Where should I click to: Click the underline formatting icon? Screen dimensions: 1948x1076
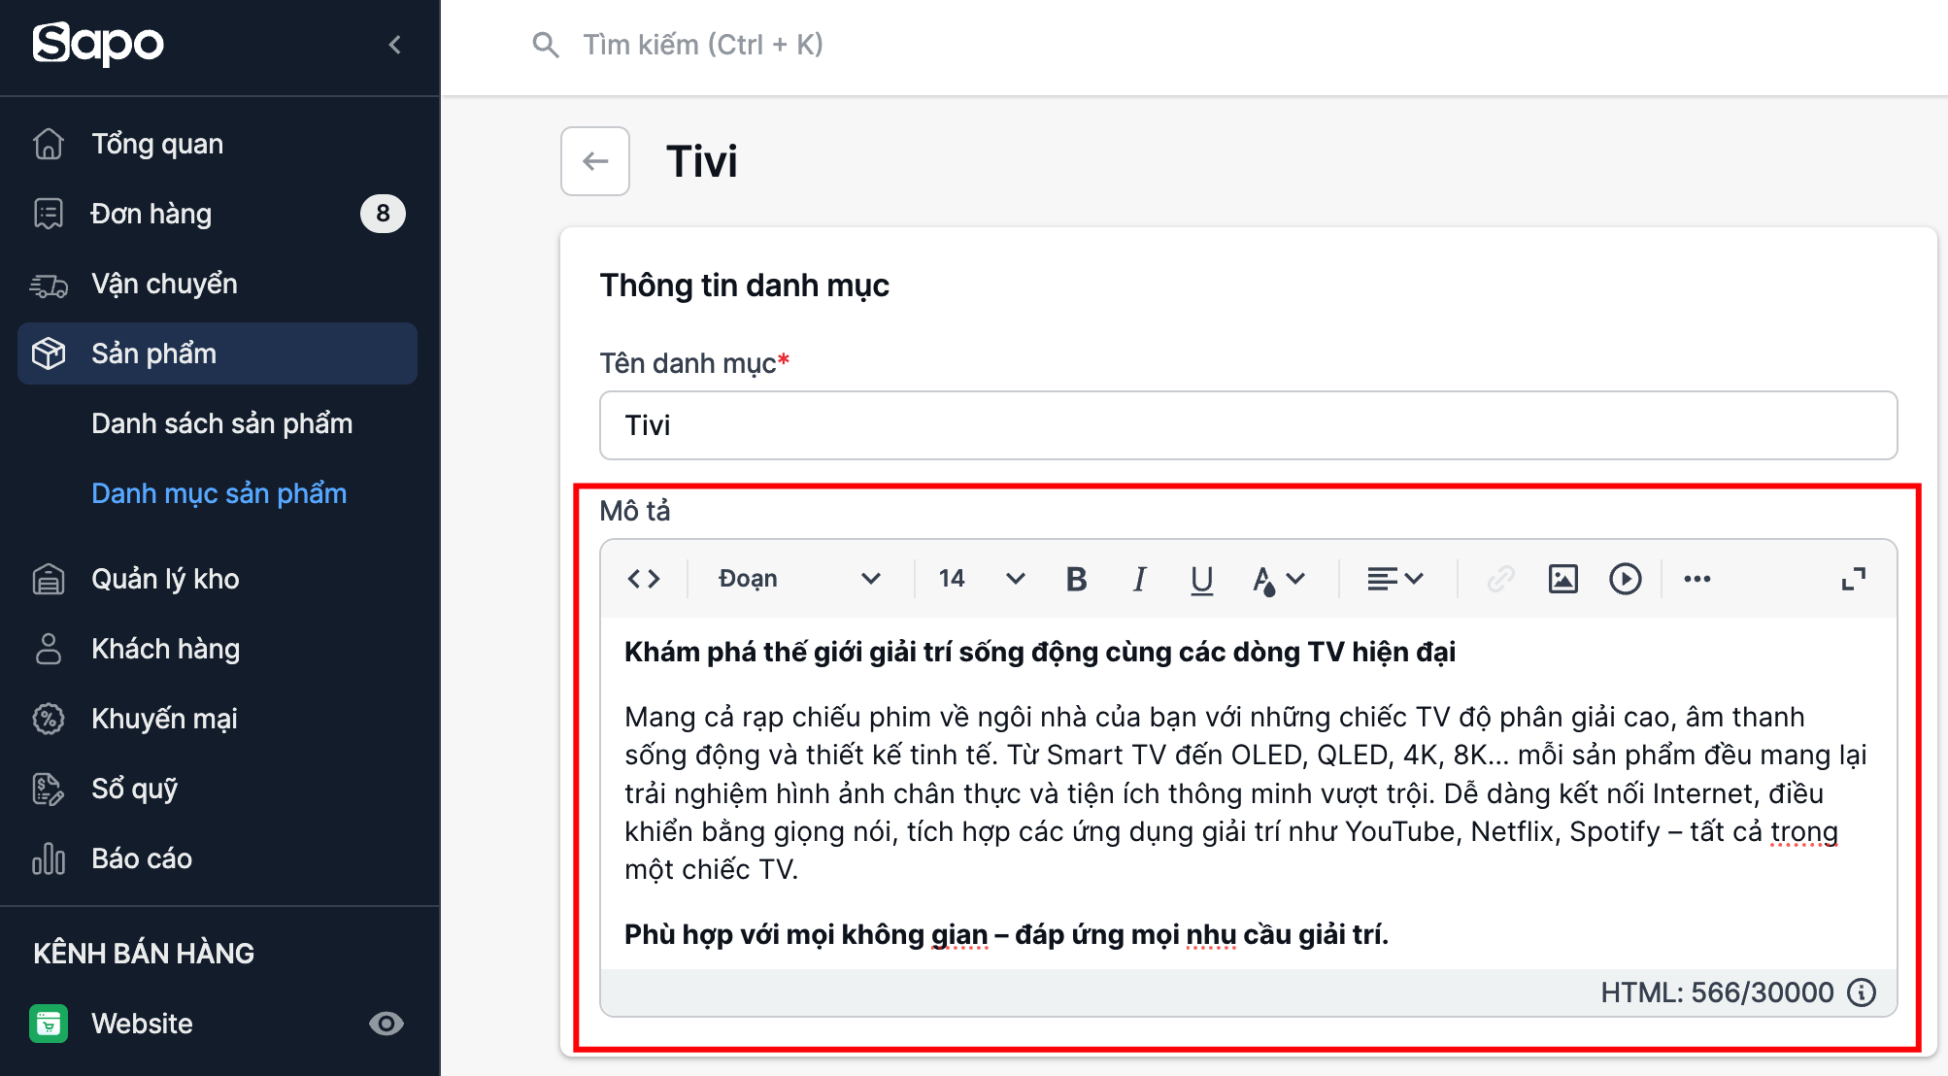[1201, 579]
